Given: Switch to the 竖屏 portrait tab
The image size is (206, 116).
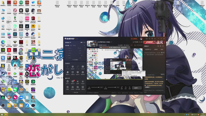Looking at the screenshot, I should (84, 43).
